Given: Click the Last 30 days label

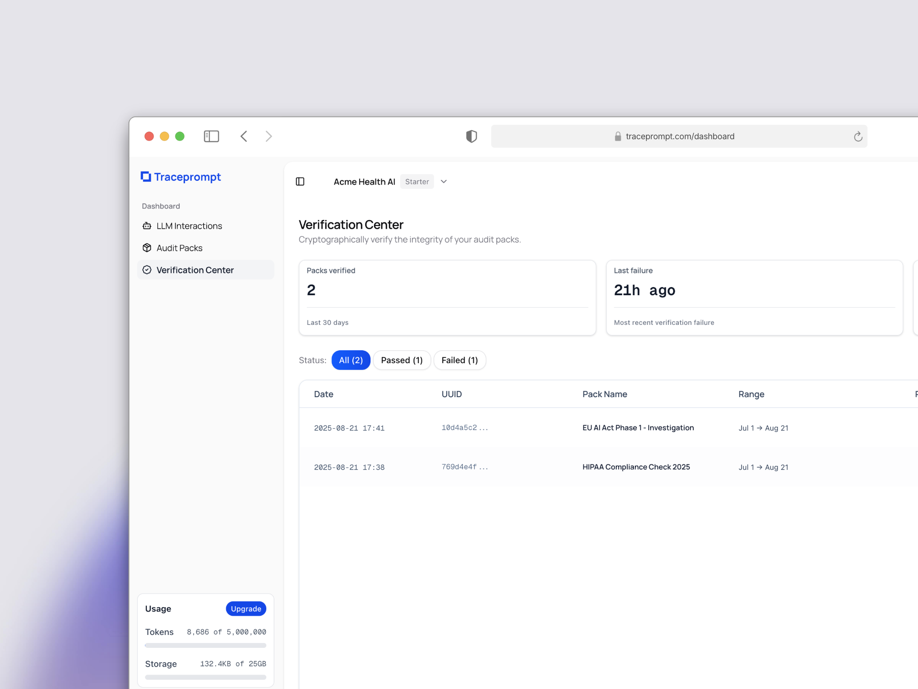Looking at the screenshot, I should 328,322.
